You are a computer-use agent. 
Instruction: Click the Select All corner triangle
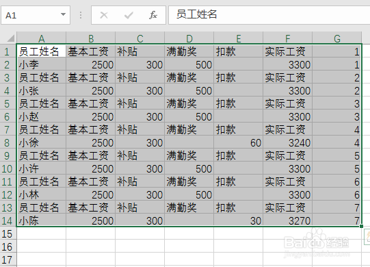(x=11, y=38)
